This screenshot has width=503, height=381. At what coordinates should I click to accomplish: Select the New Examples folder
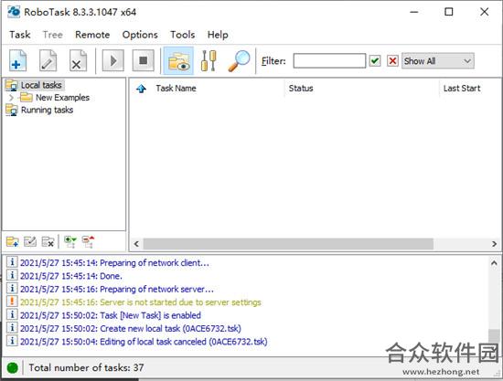(62, 98)
